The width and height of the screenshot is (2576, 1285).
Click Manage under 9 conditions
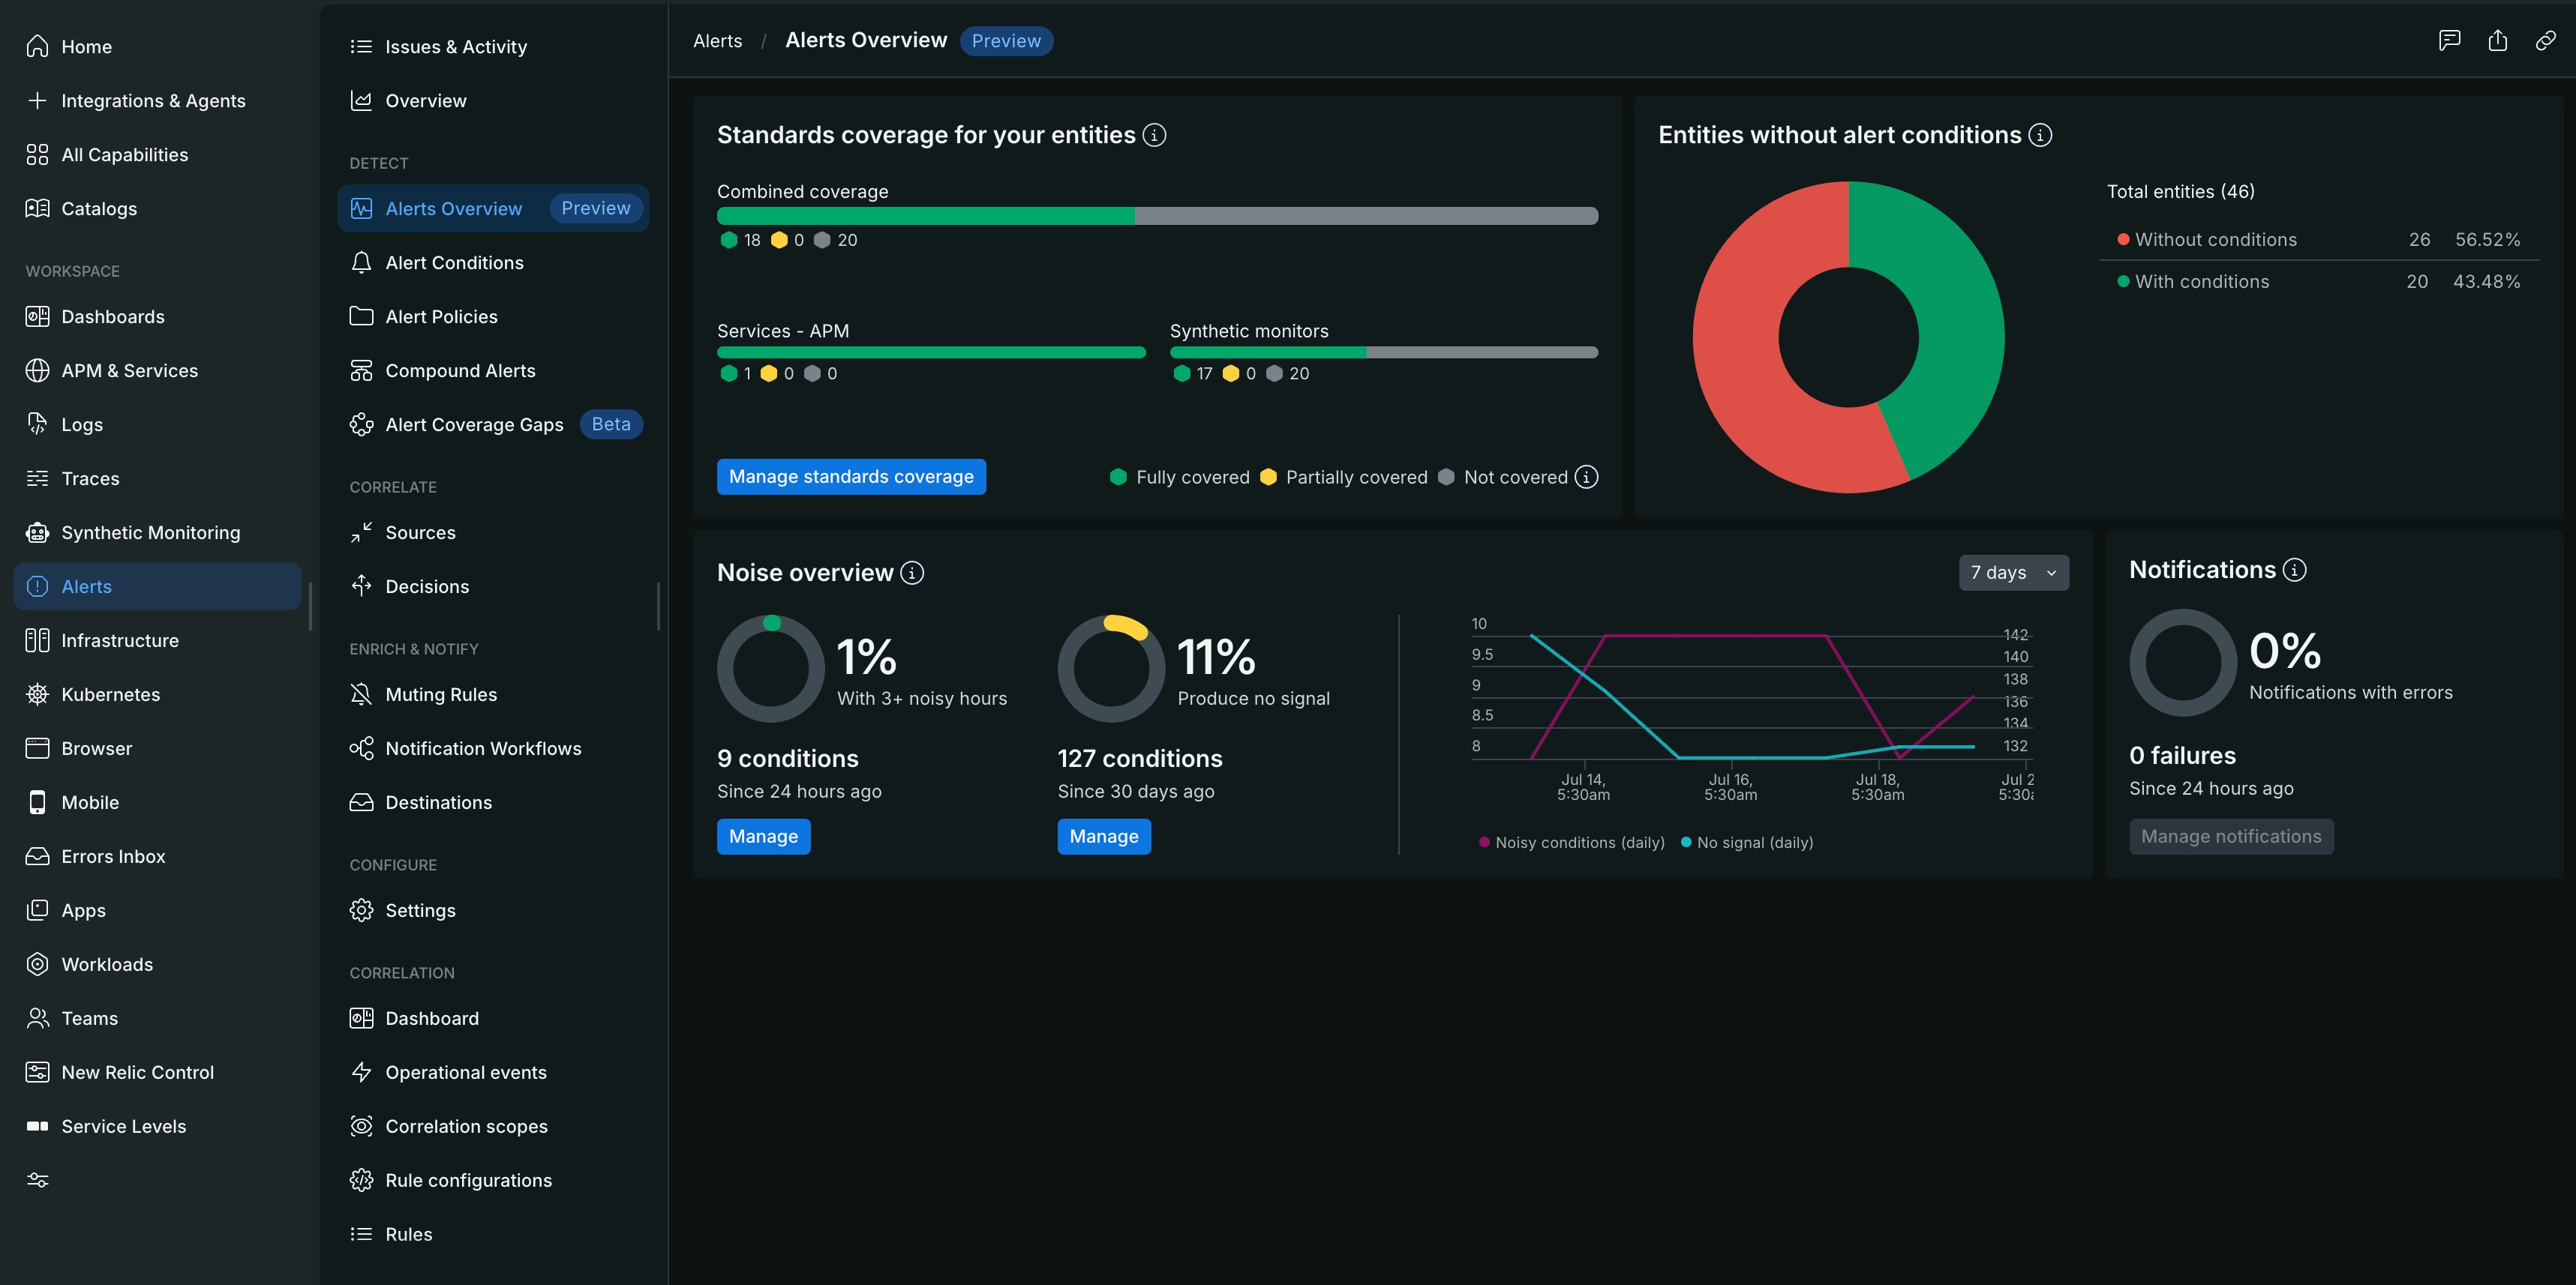pos(763,837)
